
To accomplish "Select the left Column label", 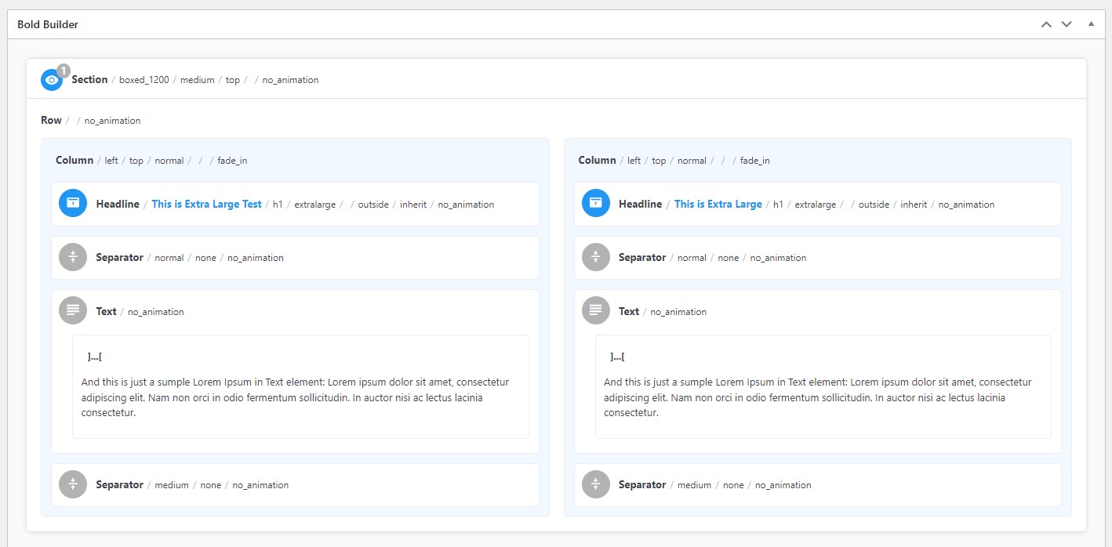I will [74, 160].
